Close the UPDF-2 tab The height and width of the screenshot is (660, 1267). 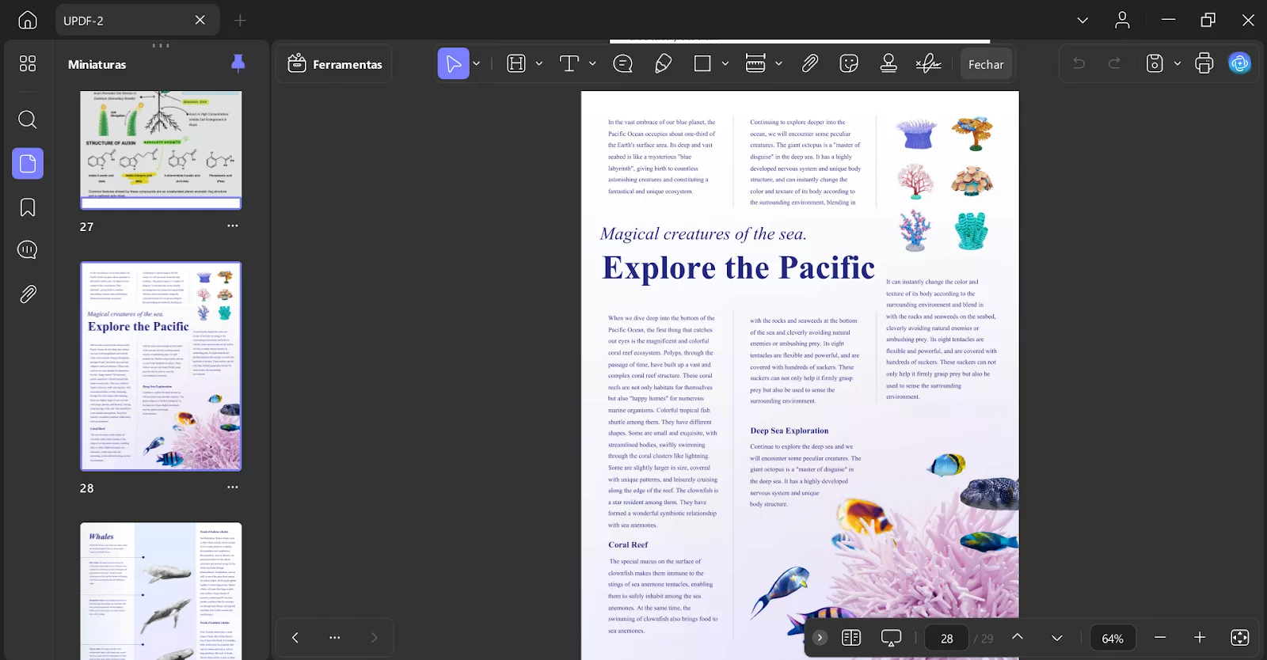(x=200, y=20)
